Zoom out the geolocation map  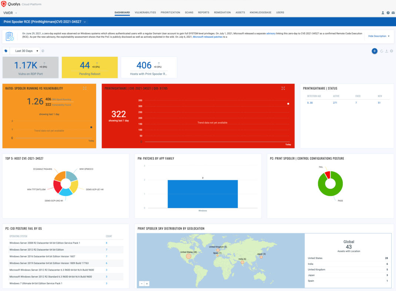click(142, 284)
